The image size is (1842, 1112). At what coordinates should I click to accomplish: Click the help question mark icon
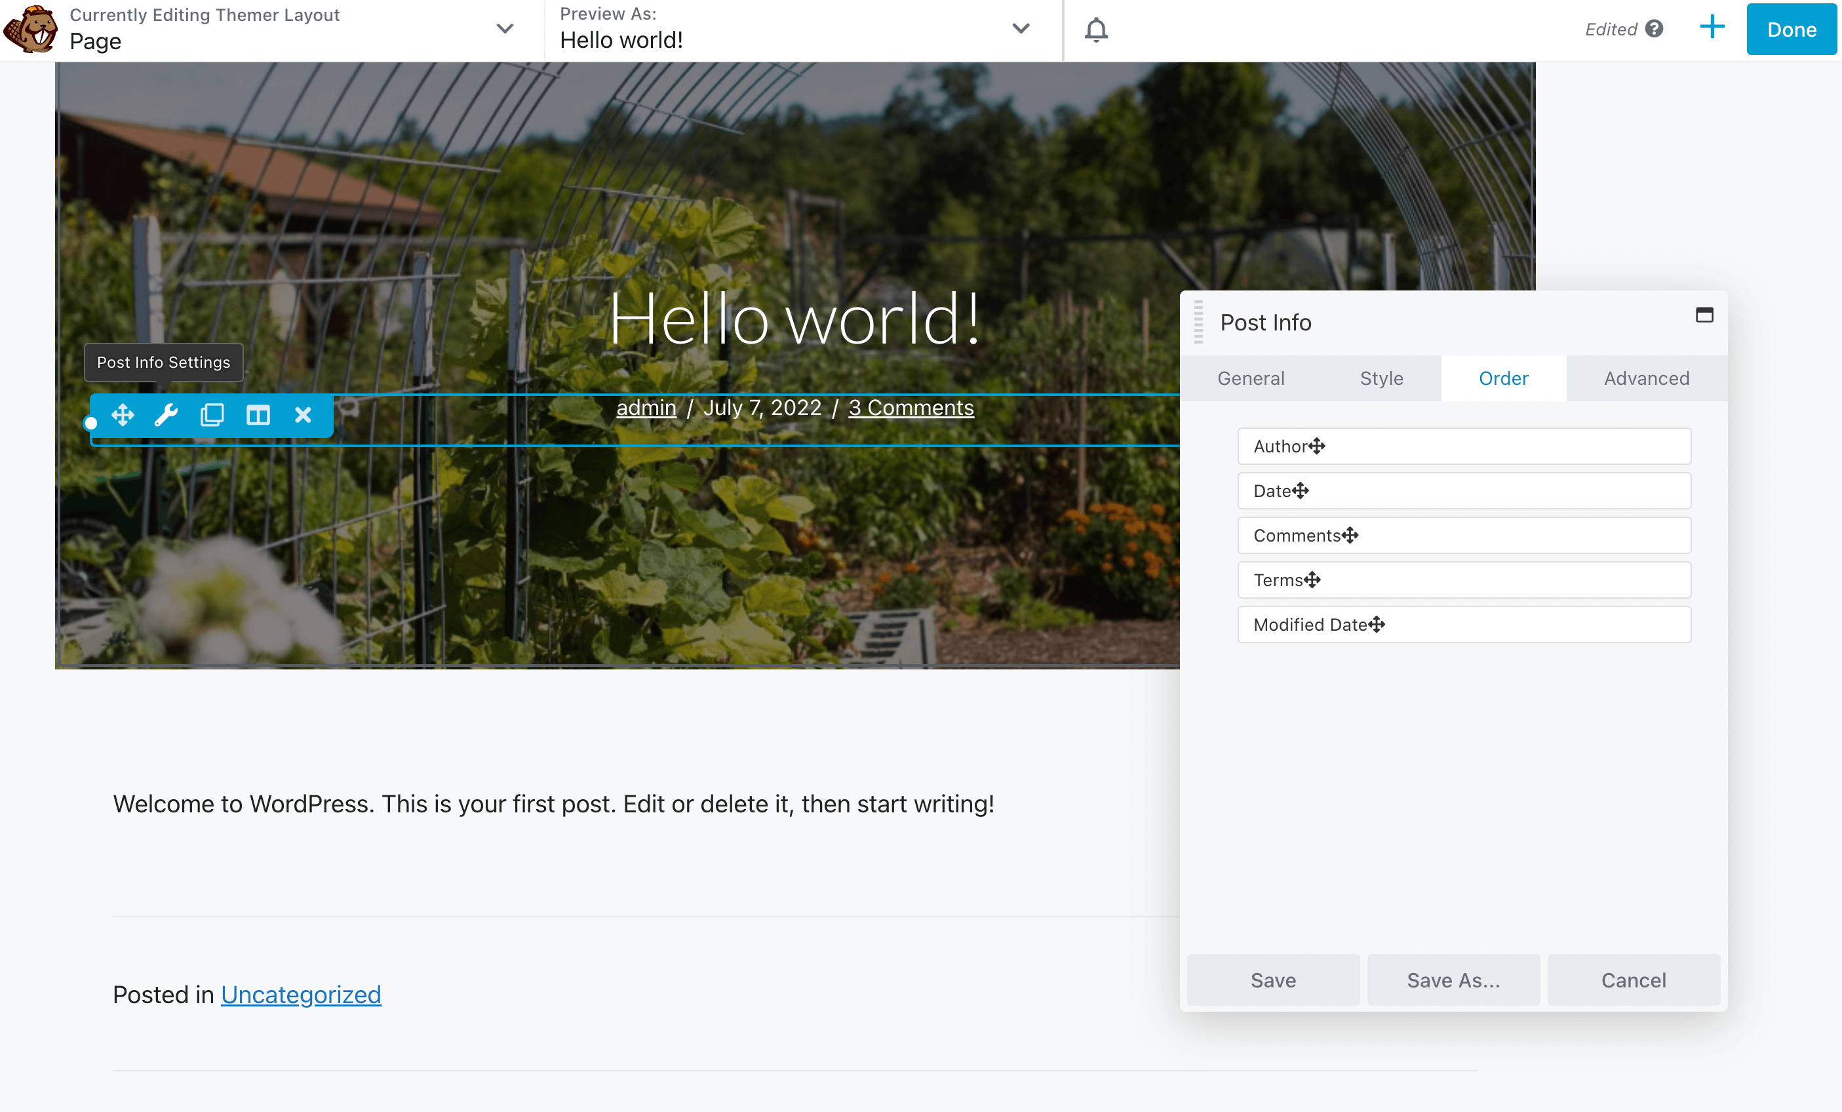coord(1655,28)
